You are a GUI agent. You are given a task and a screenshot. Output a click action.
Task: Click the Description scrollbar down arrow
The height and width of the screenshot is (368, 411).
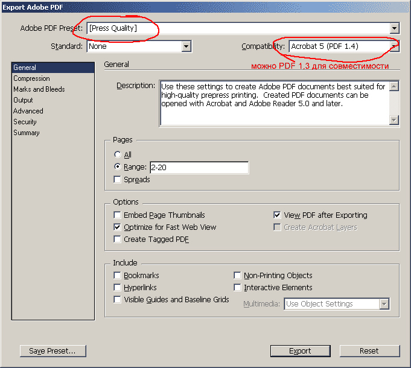click(394, 120)
